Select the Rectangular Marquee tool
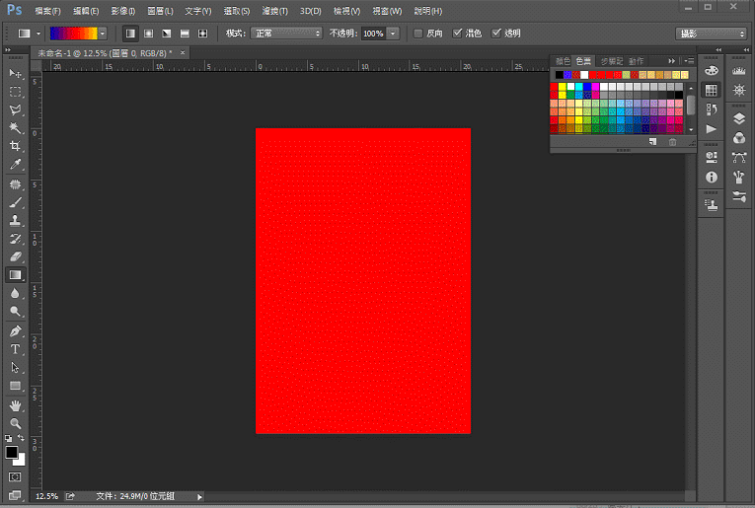 [15, 92]
